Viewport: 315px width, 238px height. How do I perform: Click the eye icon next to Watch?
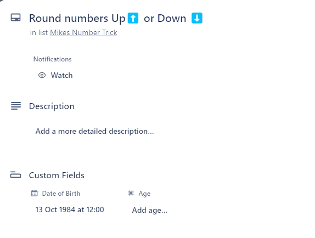click(x=42, y=75)
